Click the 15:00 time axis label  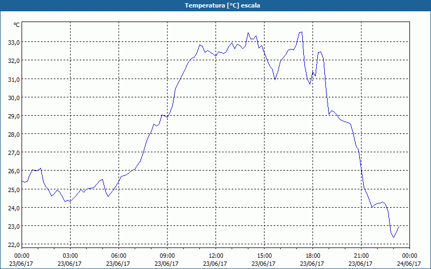coord(264,256)
